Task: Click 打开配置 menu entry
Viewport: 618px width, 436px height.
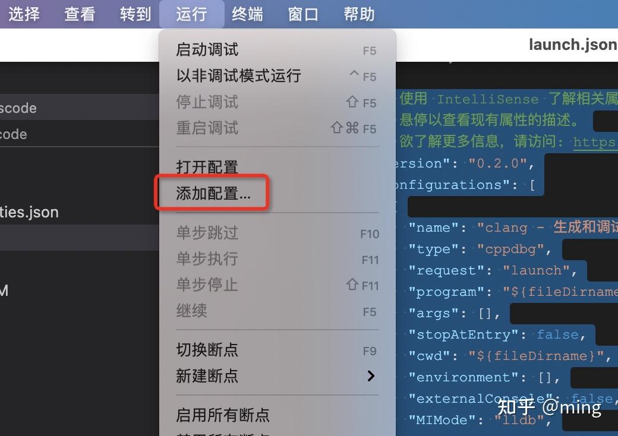Action: pyautogui.click(x=277, y=167)
